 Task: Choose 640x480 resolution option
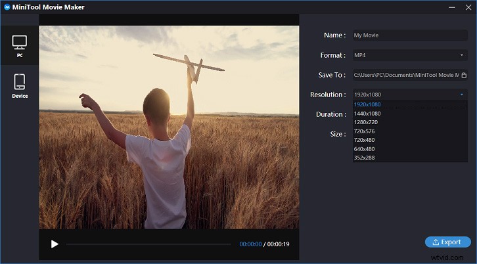[410, 149]
